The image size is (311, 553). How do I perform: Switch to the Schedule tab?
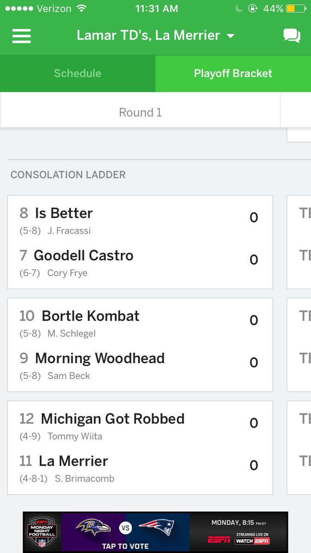tap(77, 73)
